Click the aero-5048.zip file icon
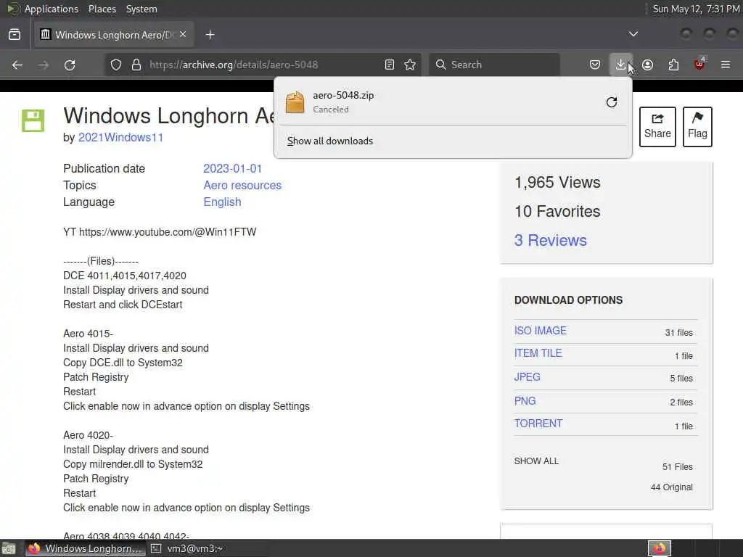 point(295,102)
